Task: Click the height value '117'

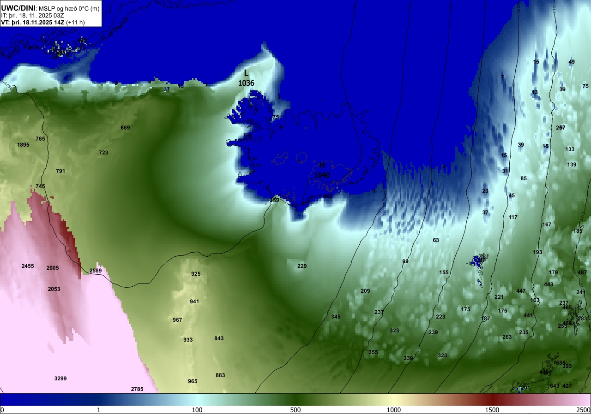Action: coord(513,217)
